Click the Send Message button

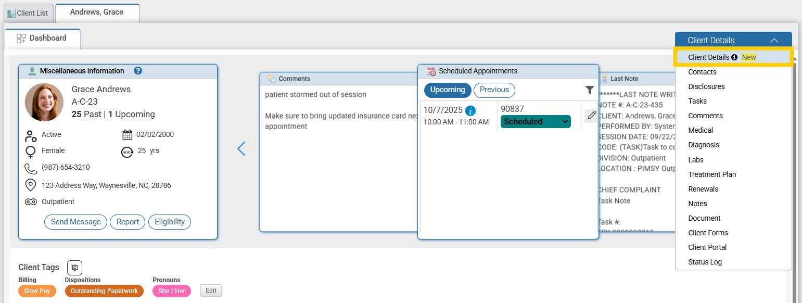[75, 222]
